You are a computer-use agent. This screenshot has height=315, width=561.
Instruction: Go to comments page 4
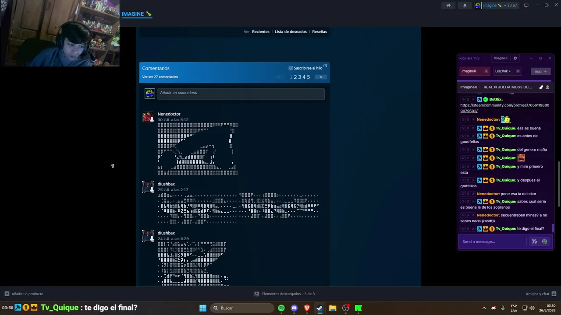[304, 77]
